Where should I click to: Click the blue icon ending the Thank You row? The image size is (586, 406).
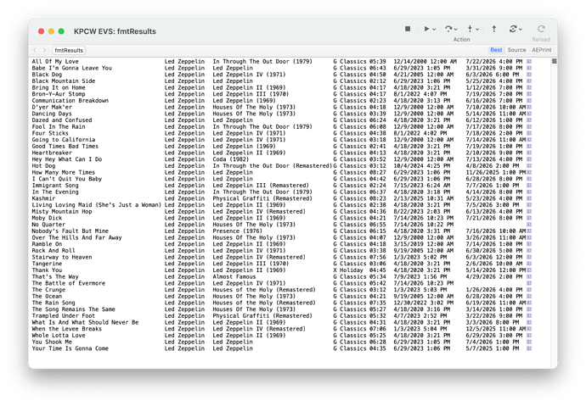(x=529, y=270)
